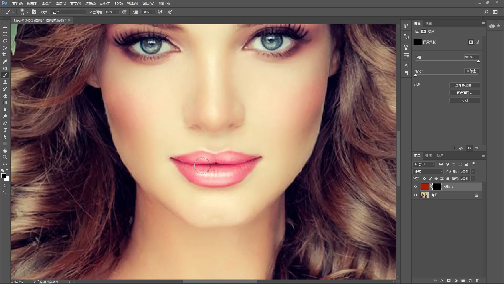The image size is (504, 284).
Task: Toggle pressure for opacity icon
Action: click(124, 12)
